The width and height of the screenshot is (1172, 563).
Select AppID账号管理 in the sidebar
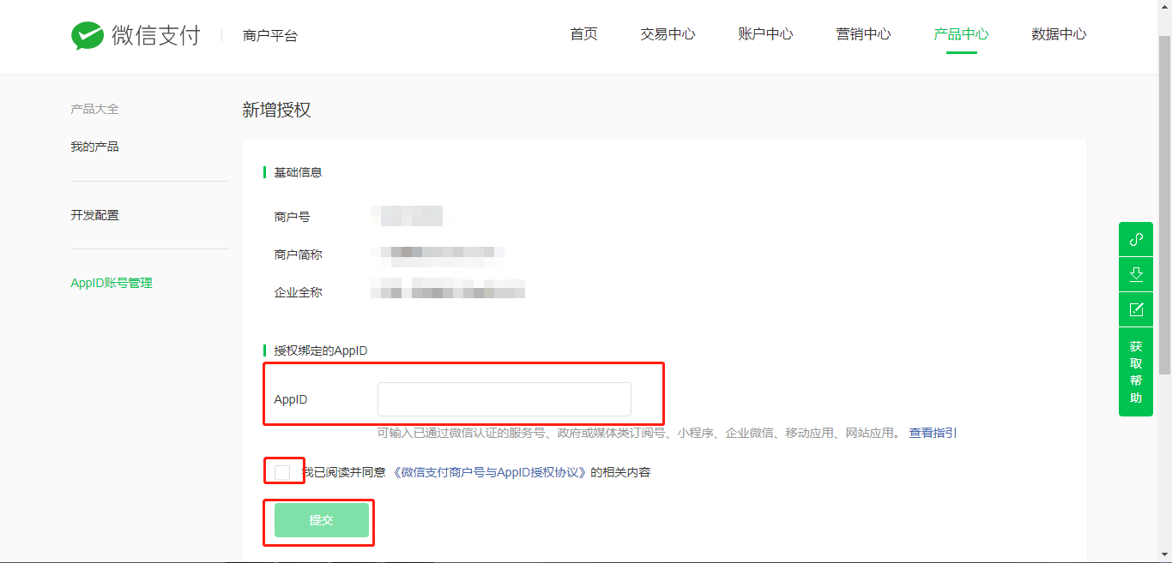tap(112, 283)
